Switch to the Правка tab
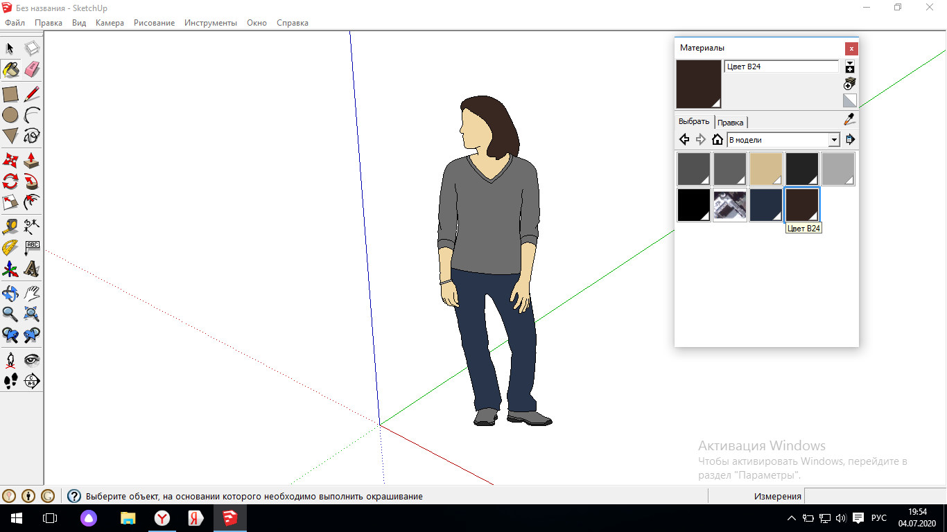The image size is (947, 532). 731,123
